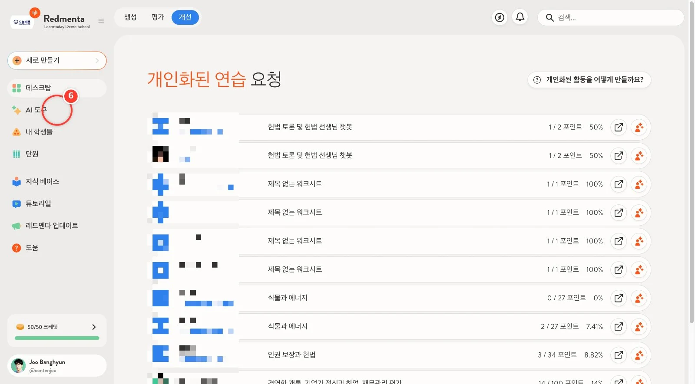Go to 내 학생들 in the sidebar
Screen dimensions: 695x384
tap(57, 132)
